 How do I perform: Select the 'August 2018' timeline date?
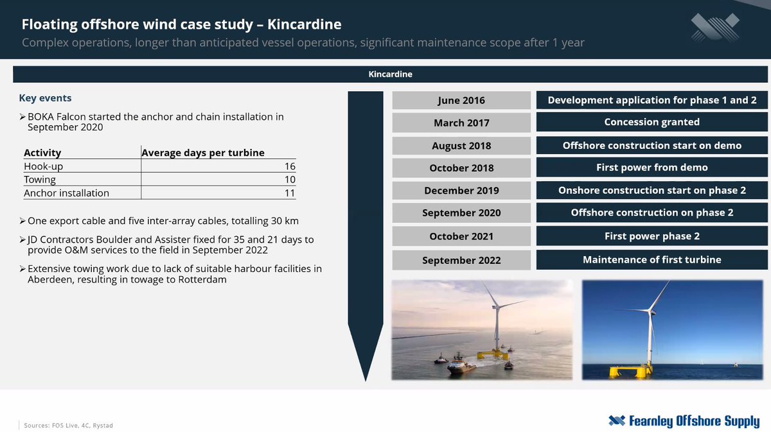click(x=461, y=146)
